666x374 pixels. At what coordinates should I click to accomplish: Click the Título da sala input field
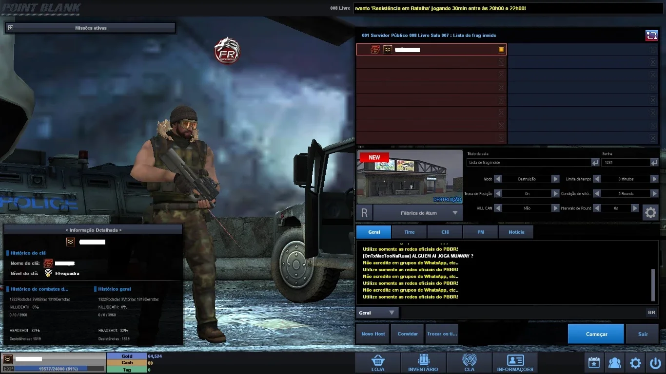(x=529, y=162)
